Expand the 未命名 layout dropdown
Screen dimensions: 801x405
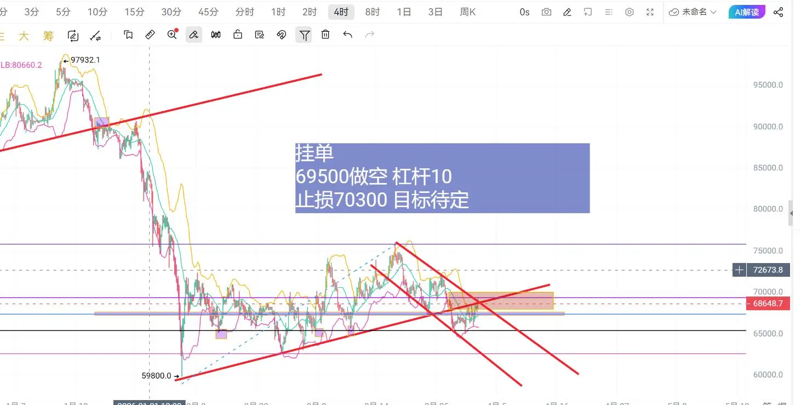coord(693,12)
